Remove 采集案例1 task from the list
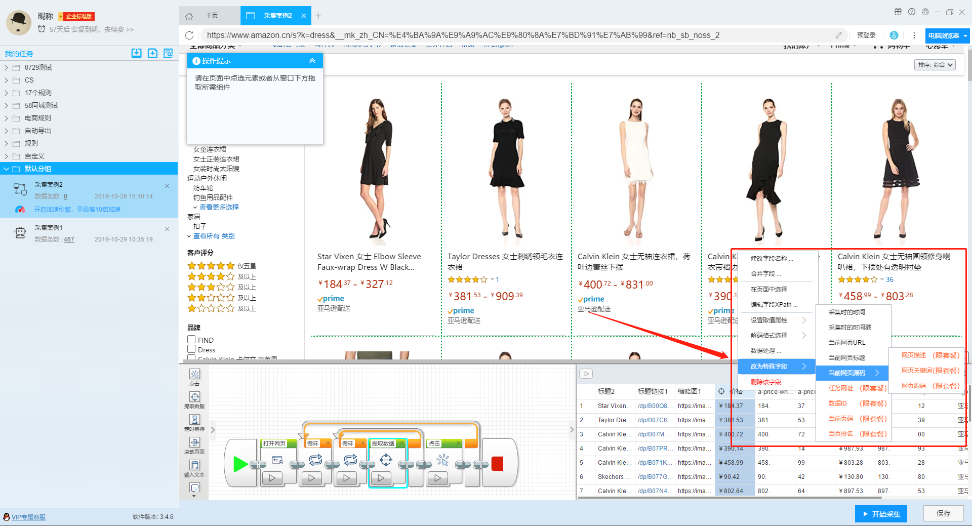This screenshot has height=526, width=972. [x=167, y=229]
